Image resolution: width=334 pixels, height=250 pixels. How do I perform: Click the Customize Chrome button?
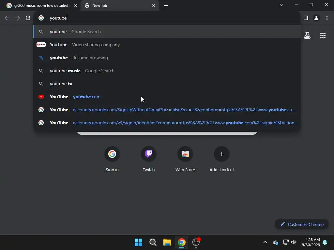(x=302, y=224)
